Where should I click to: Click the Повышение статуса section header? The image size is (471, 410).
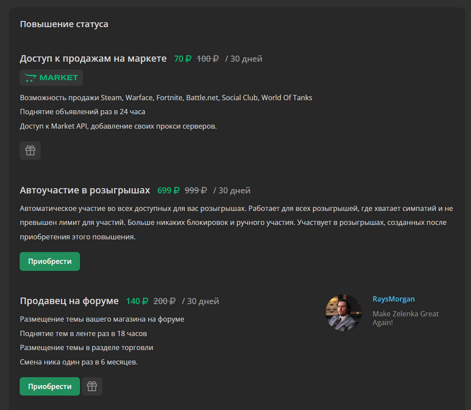pos(64,24)
